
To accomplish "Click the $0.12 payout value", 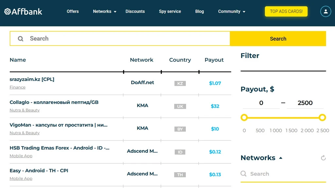I will pos(215,152).
